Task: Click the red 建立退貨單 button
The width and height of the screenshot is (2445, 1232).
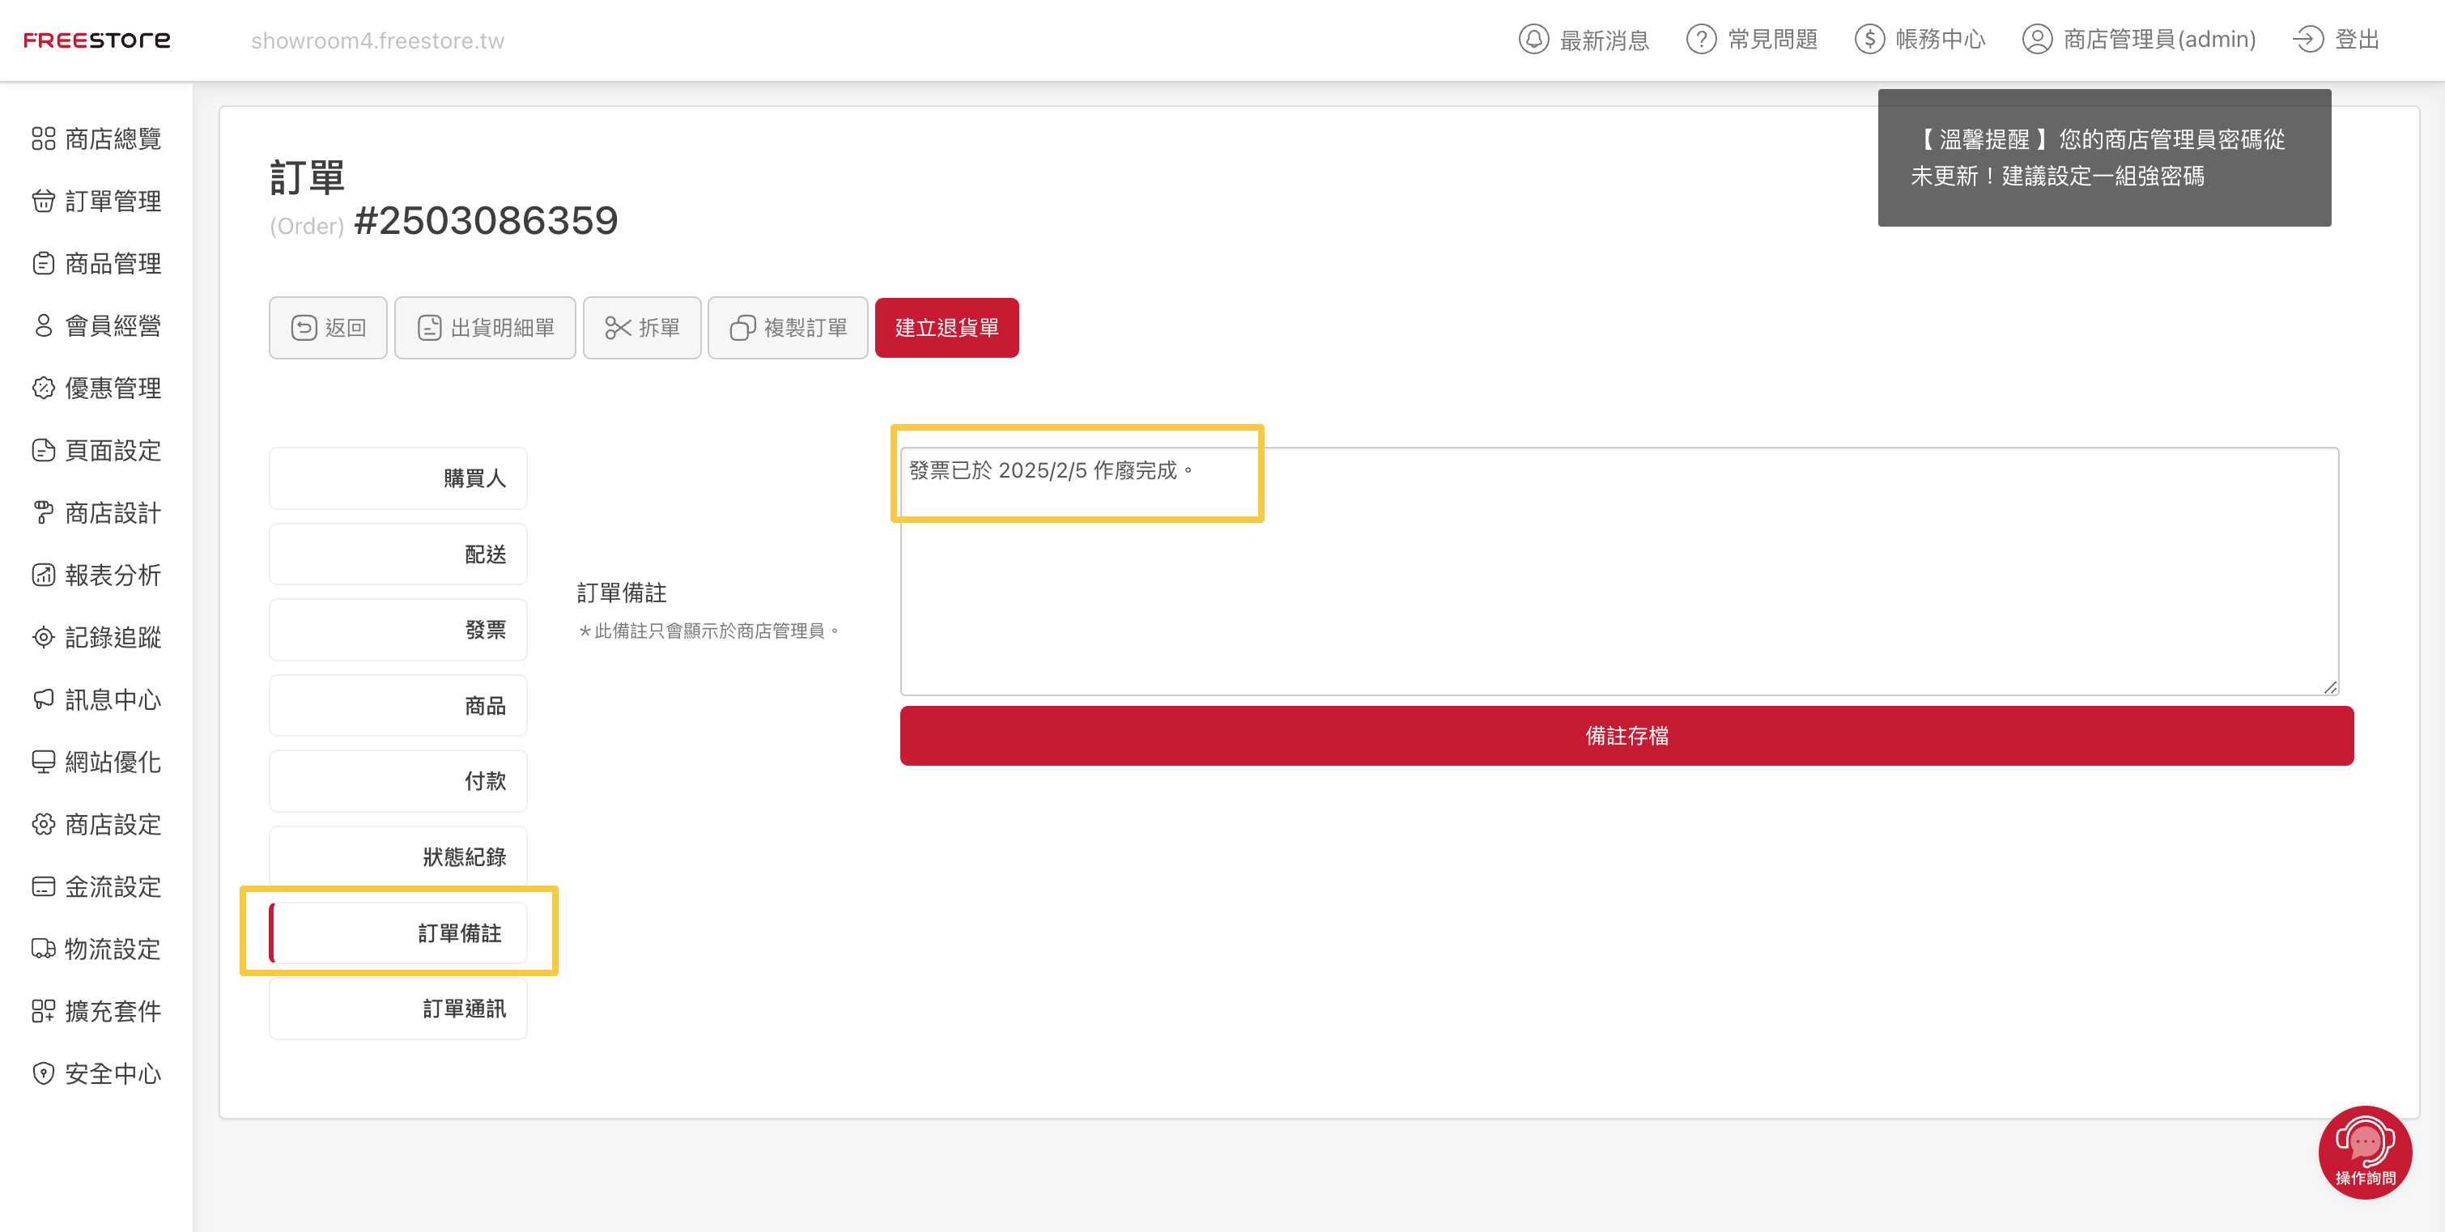Action: (946, 328)
